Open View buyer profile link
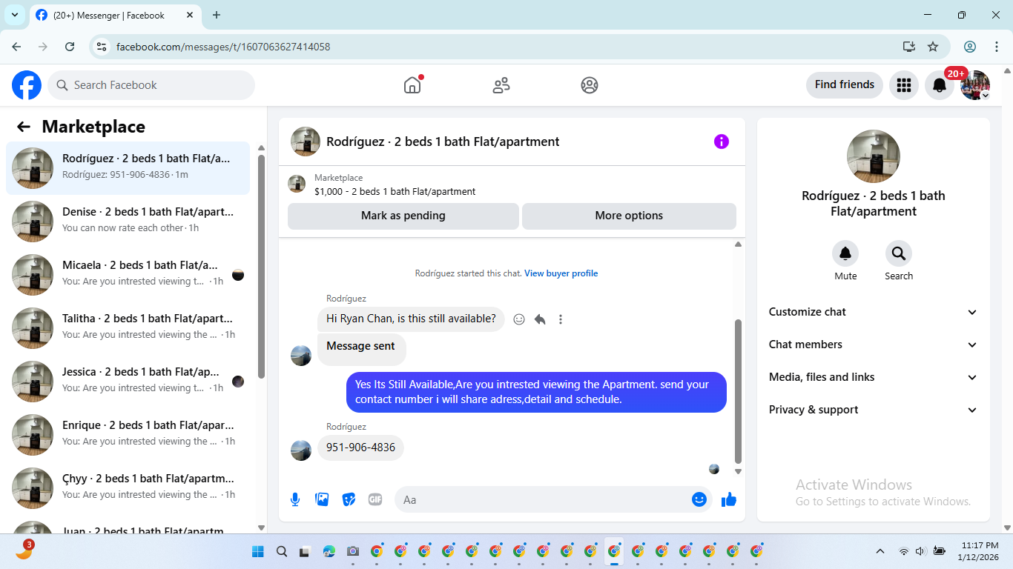This screenshot has height=569, width=1013. click(561, 273)
